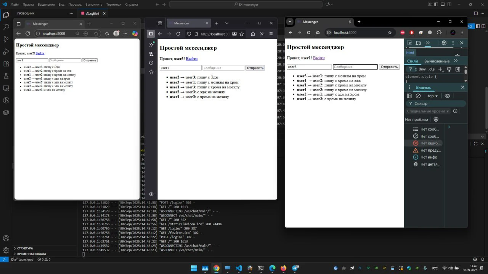488x274 pixels.
Task: Open Firefox sidebar history clock icon
Action: pos(151,62)
